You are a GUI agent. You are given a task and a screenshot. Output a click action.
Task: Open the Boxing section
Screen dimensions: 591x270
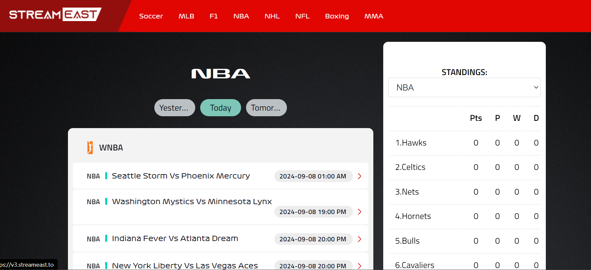tap(337, 16)
